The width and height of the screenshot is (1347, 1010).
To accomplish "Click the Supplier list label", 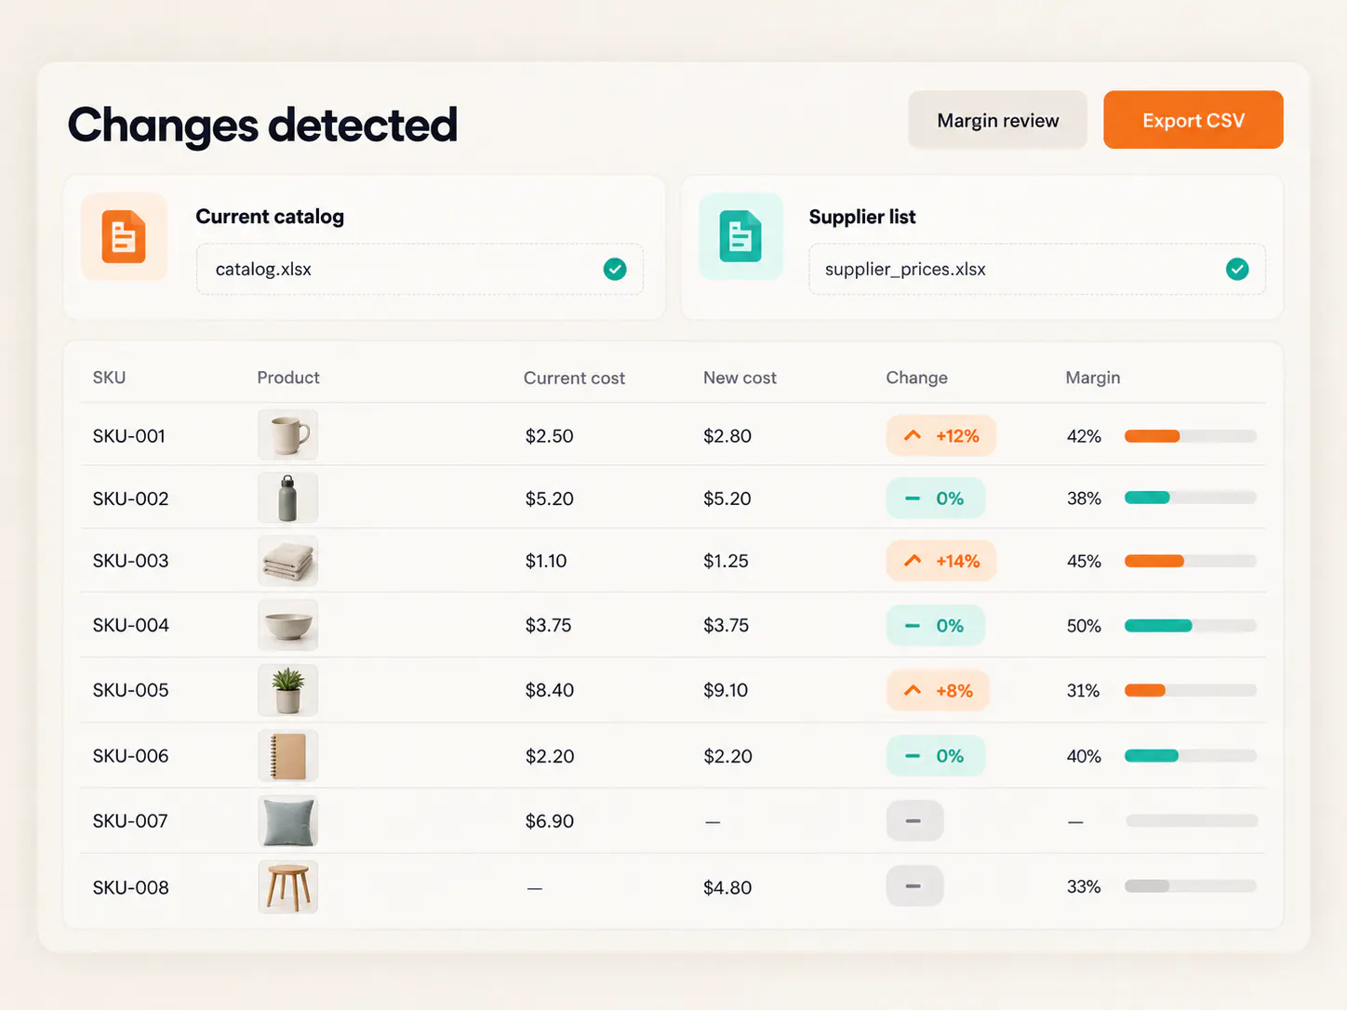I will [862, 217].
